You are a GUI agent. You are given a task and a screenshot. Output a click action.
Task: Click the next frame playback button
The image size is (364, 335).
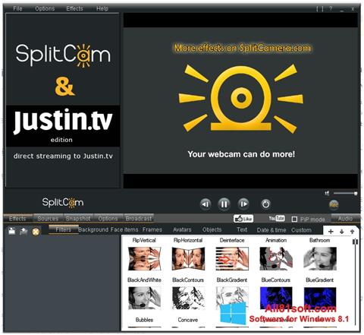[243, 204]
